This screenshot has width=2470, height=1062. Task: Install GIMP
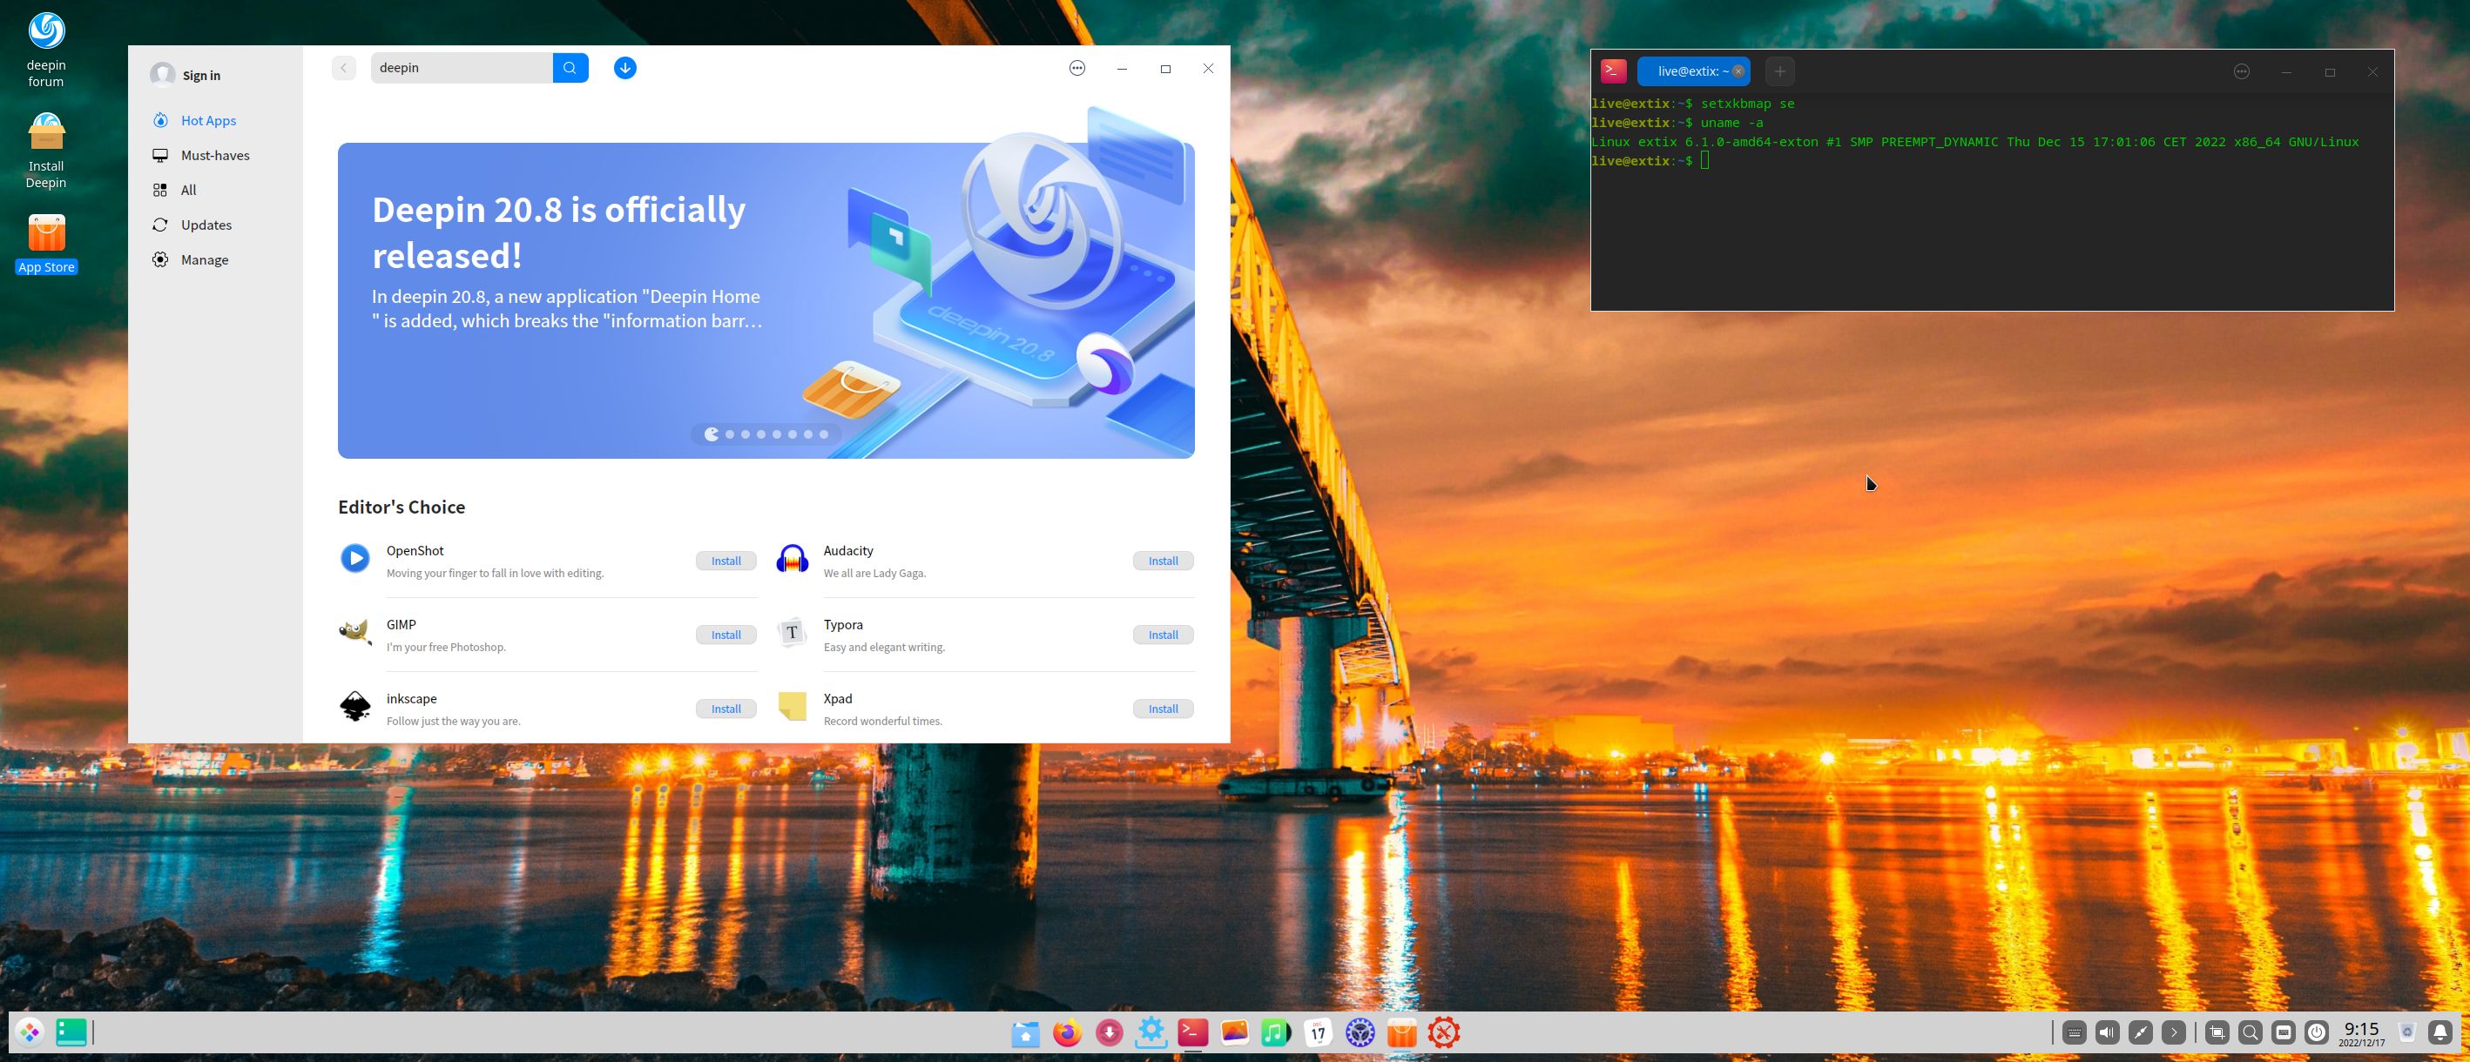click(x=725, y=635)
